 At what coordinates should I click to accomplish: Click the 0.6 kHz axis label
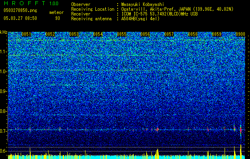3,151
